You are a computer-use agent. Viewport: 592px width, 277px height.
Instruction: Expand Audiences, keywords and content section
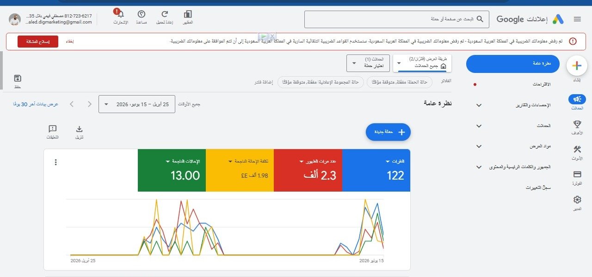click(x=479, y=167)
